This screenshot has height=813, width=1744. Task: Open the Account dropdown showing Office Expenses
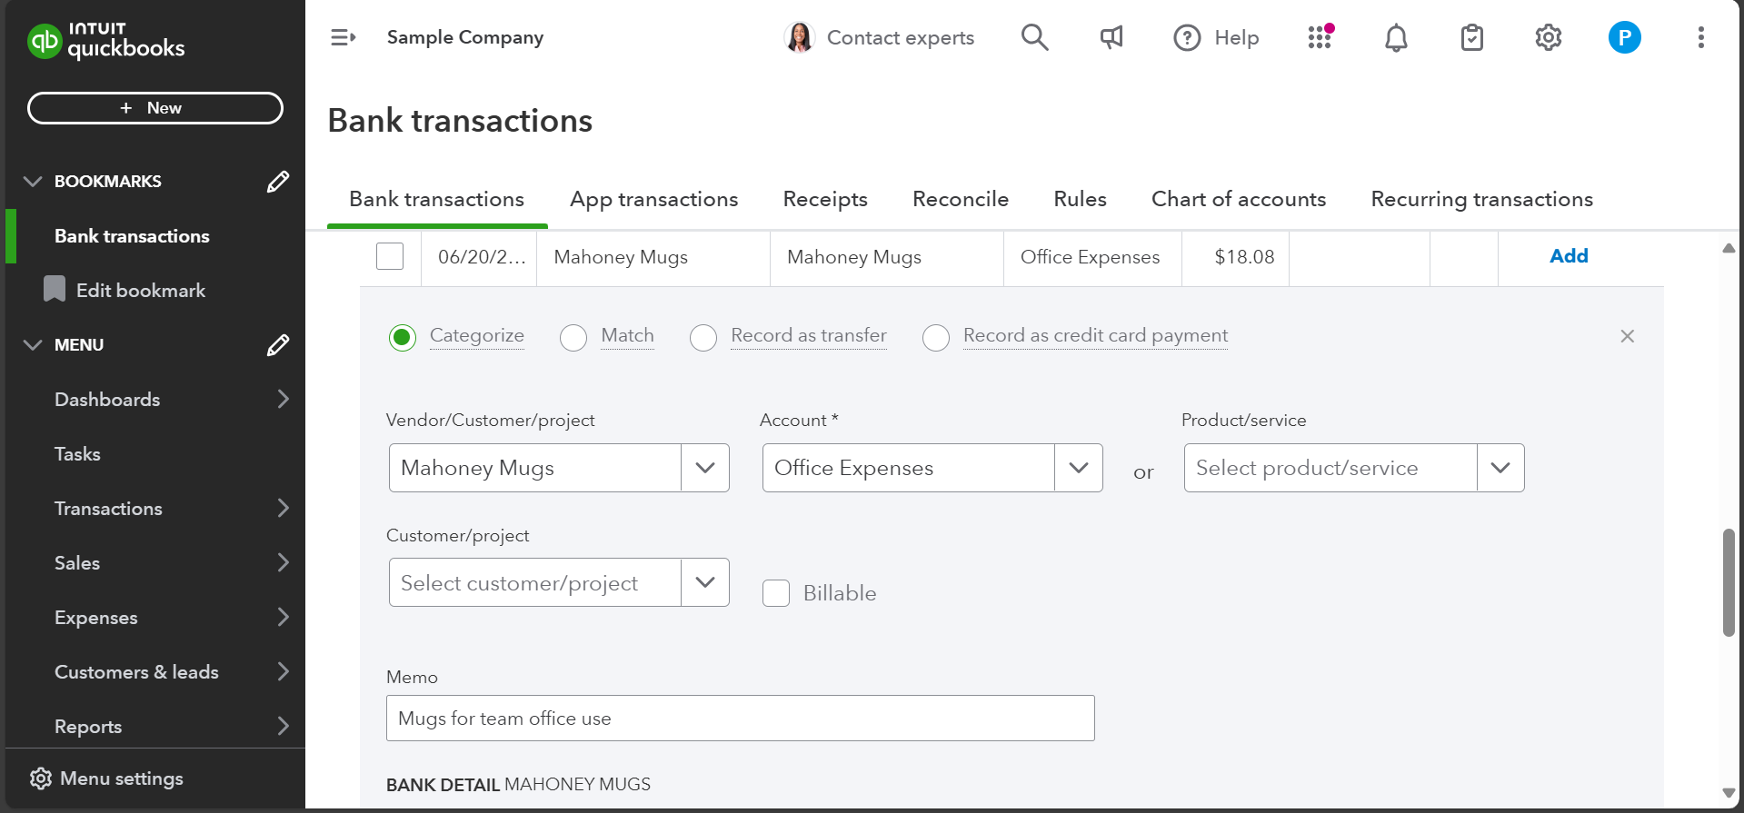point(1078,468)
